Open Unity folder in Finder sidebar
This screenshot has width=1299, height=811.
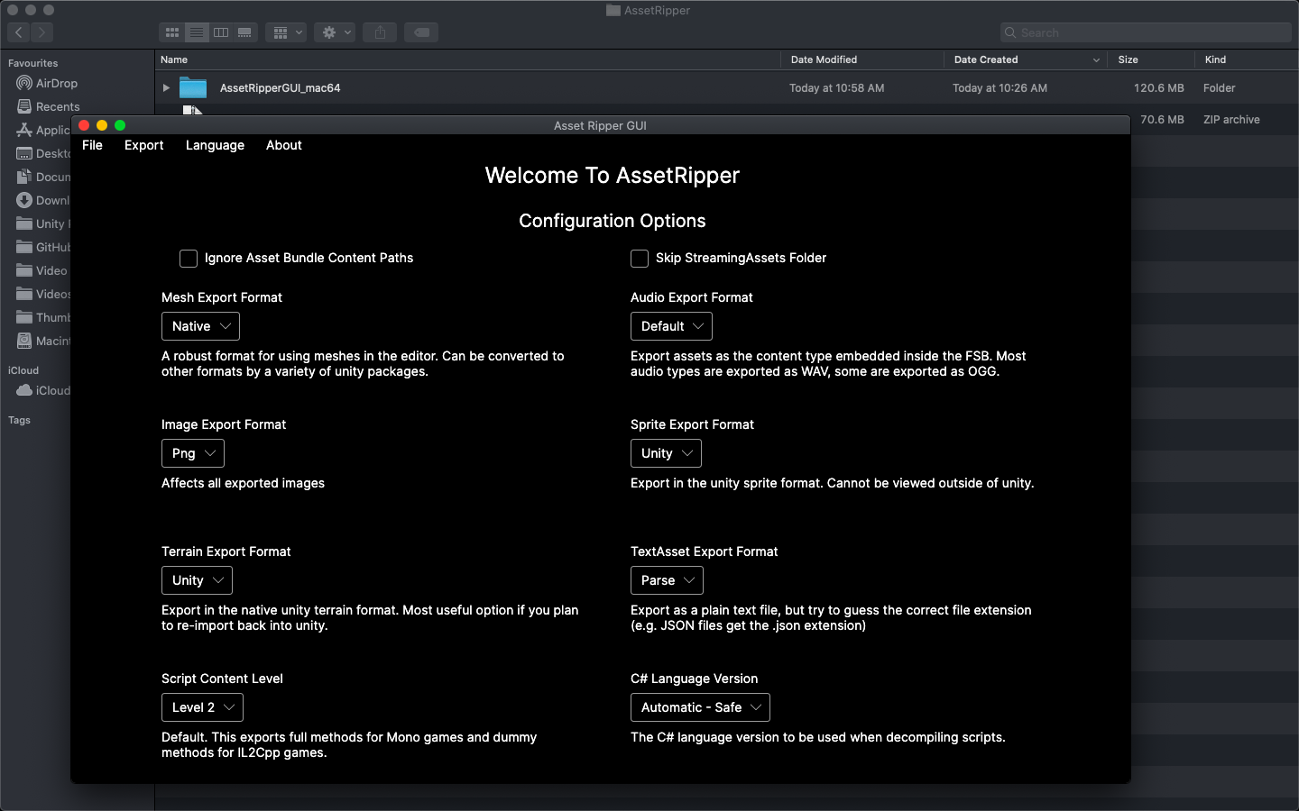pos(42,223)
